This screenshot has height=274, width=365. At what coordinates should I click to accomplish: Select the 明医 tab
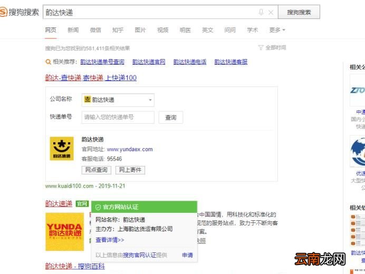click(185, 30)
